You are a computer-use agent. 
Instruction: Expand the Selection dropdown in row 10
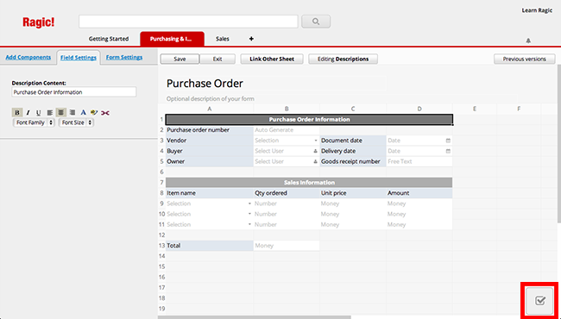249,214
